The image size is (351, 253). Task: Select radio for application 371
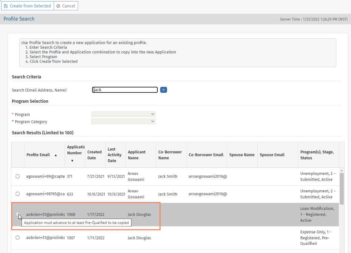pos(18,176)
